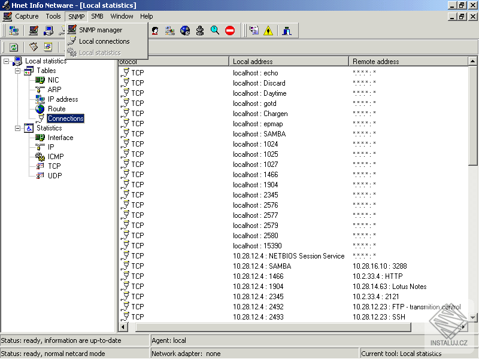Collapse the Statistics tree node
The height and width of the screenshot is (359, 479).
point(18,127)
